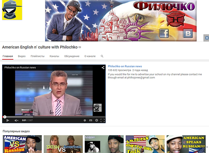
Task: Go to the Обсуждение tab
Action: click(71, 56)
